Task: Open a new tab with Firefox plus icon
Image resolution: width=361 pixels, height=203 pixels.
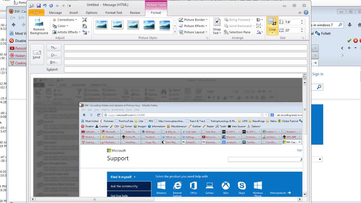Action: point(349,48)
